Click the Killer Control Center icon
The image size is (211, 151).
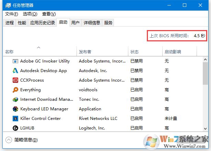[x=15, y=119]
